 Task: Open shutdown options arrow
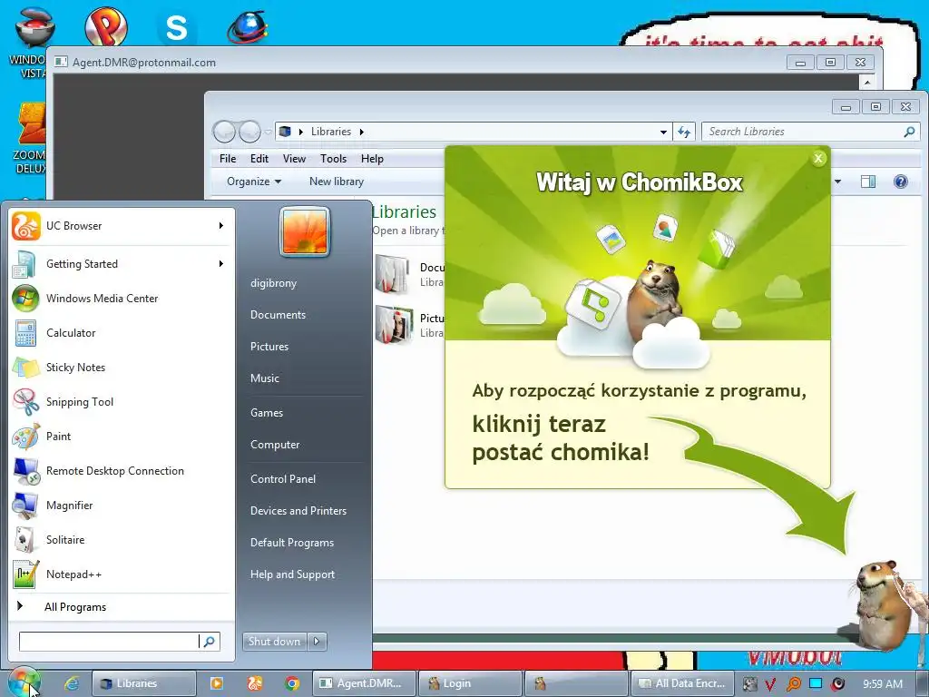pyautogui.click(x=317, y=641)
